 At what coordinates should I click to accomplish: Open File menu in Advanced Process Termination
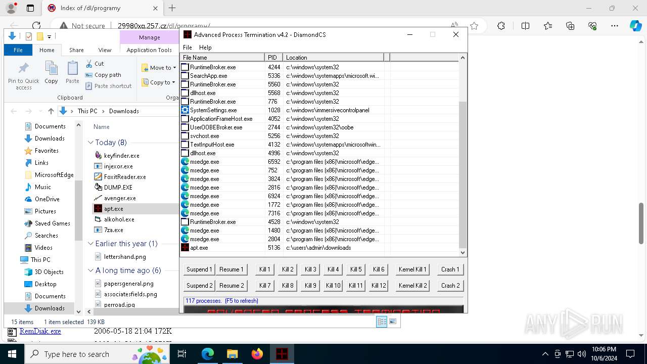click(187, 48)
